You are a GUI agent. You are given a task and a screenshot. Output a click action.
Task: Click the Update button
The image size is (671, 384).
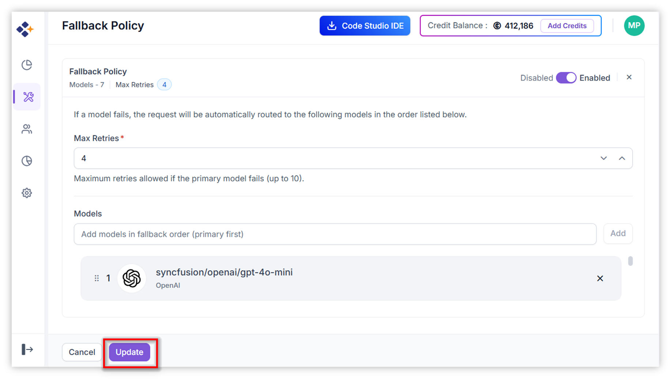129,352
